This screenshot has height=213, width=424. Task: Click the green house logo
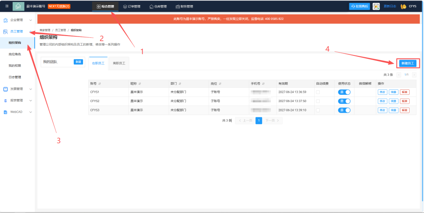[x=18, y=6]
